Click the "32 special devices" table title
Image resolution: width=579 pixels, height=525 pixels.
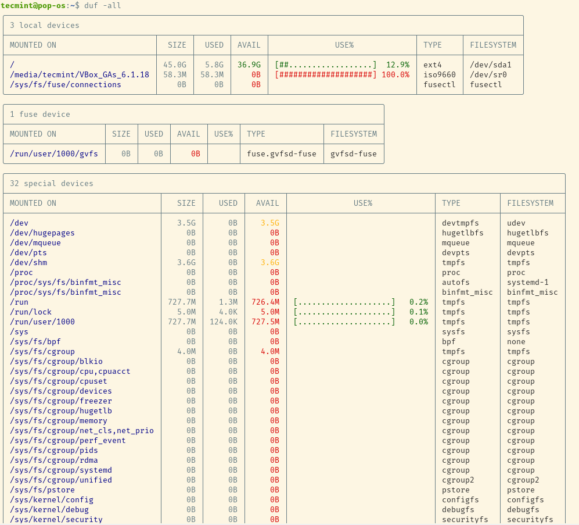(x=52, y=183)
